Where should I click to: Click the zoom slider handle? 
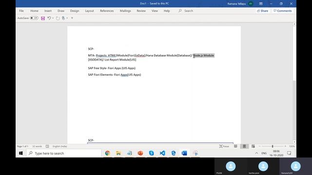click(x=273, y=146)
